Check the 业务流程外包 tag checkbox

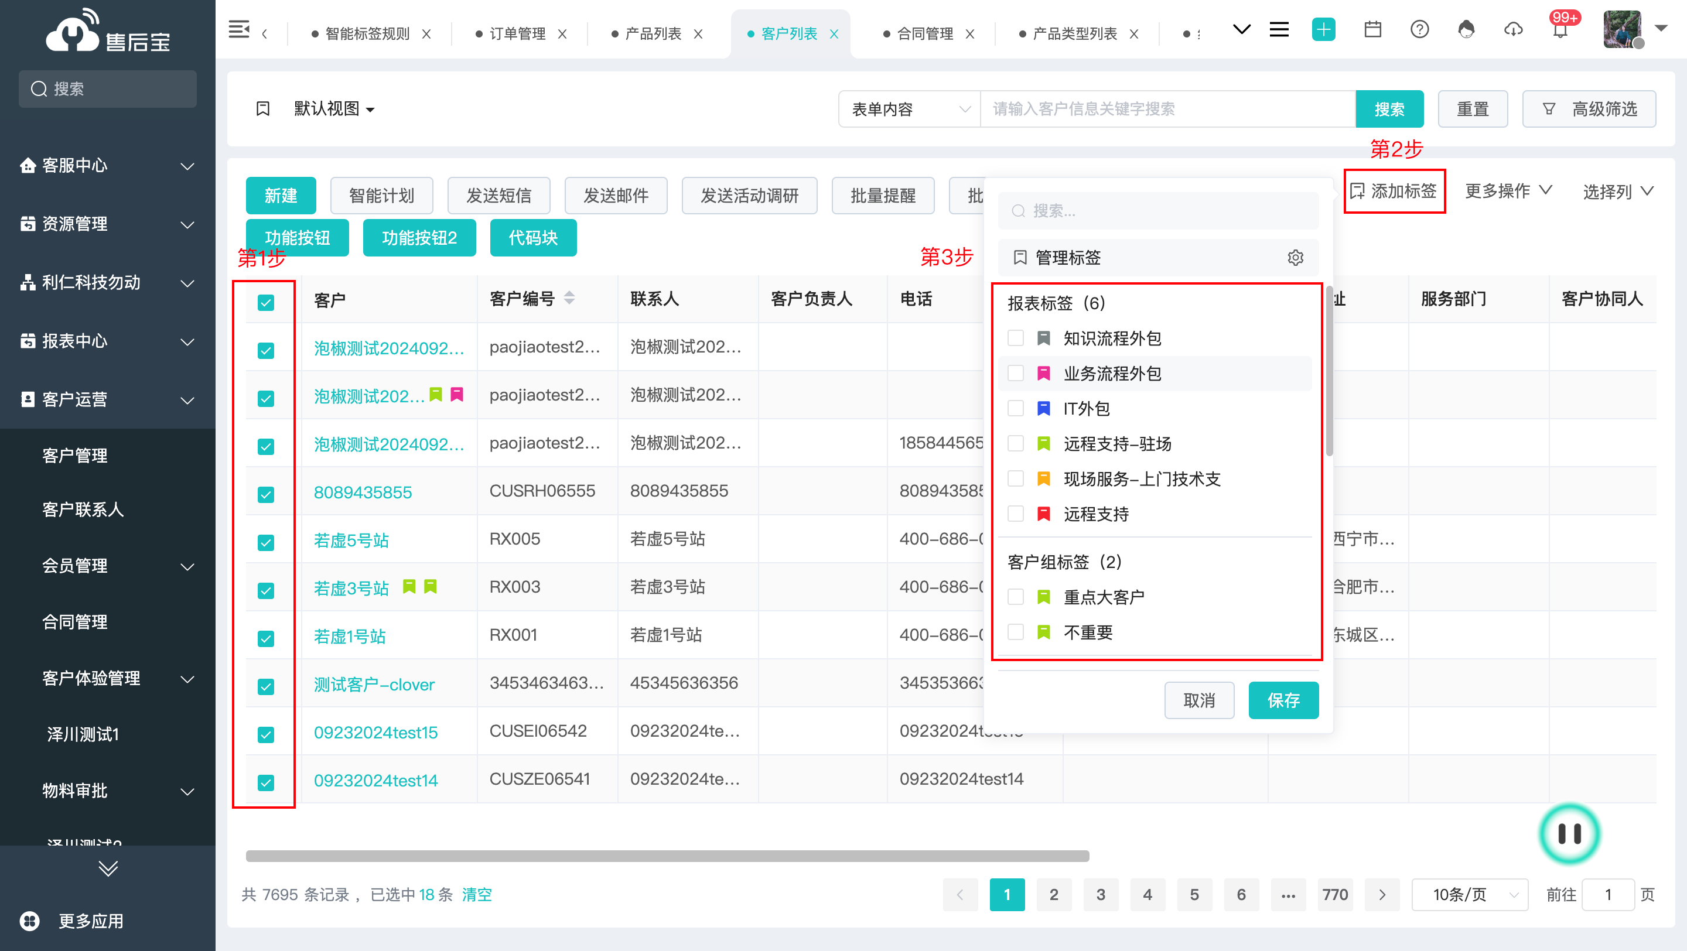1016,373
